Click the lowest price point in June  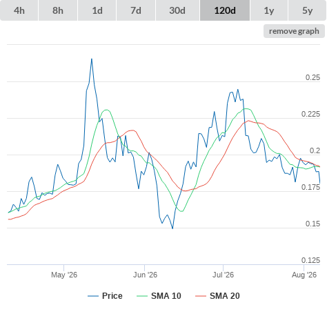(x=172, y=228)
